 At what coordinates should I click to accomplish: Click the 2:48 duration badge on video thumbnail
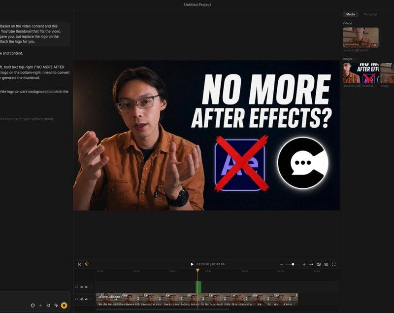[x=374, y=45]
